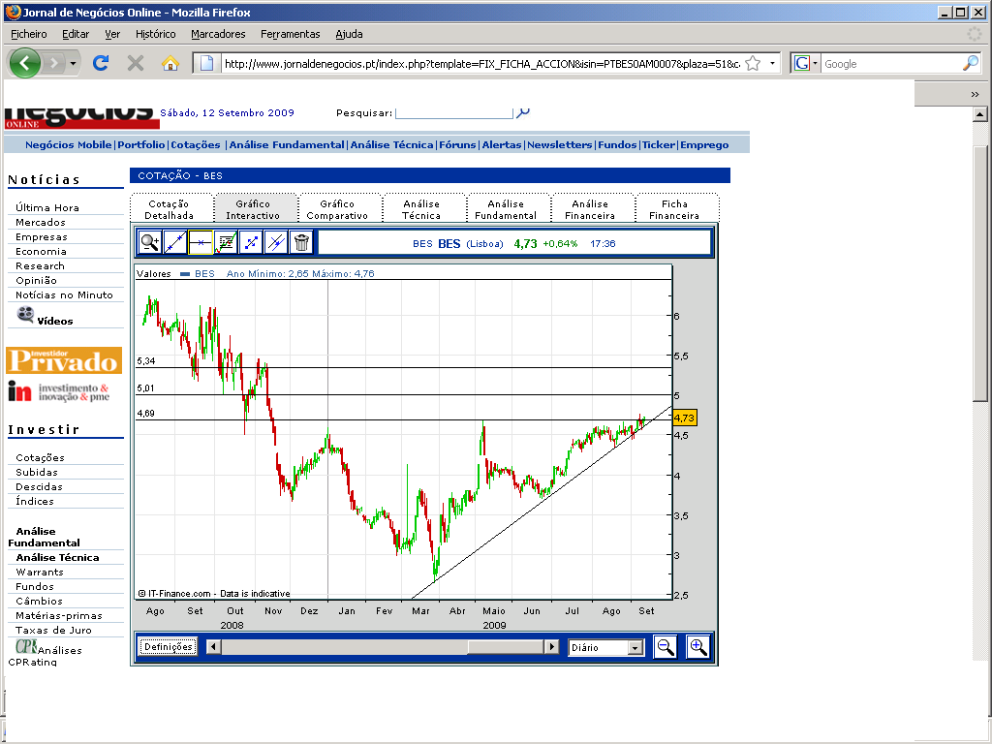
Task: Switch to the Cotação Detalhada tab
Action: 169,209
